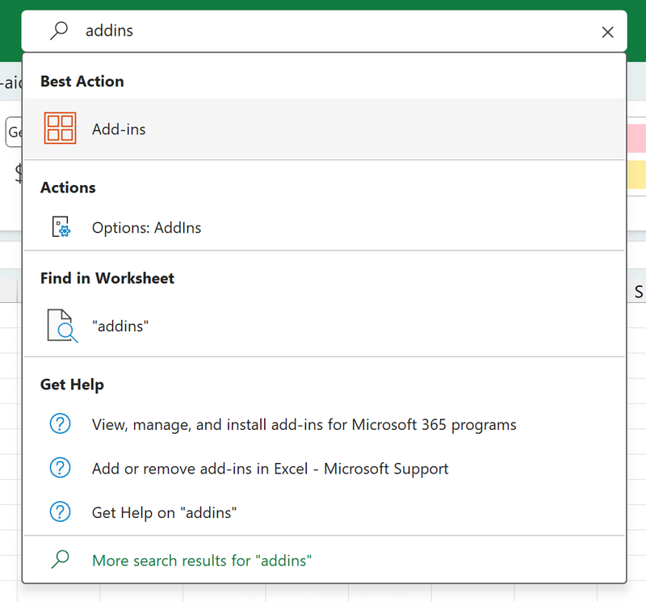Click the magnifier icon in the search box
Image resolution: width=646 pixels, height=602 pixels.
click(59, 32)
